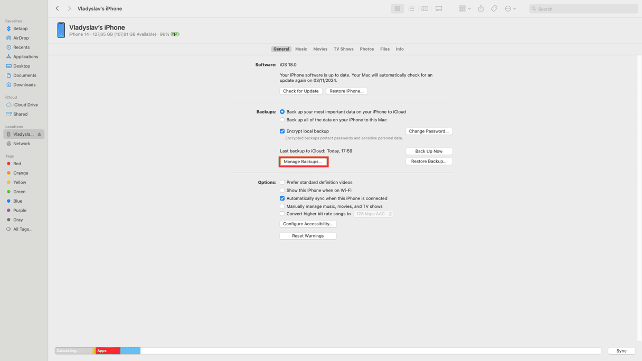Switch to gallery view icon
The width and height of the screenshot is (642, 361).
point(439,9)
